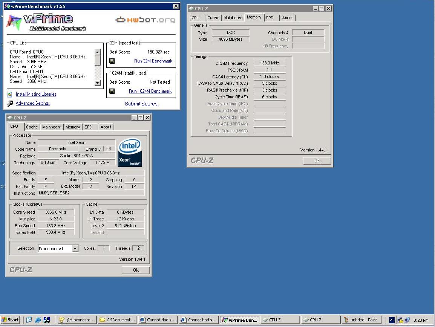This screenshot has width=435, height=327.
Task: Click the network connection tray icon
Action: (407, 320)
